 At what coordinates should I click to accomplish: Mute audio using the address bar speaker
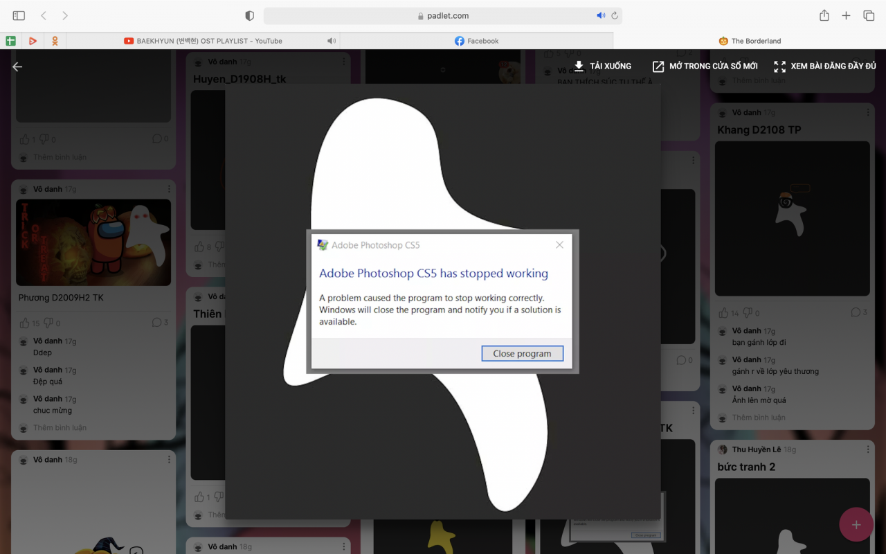[x=601, y=15]
